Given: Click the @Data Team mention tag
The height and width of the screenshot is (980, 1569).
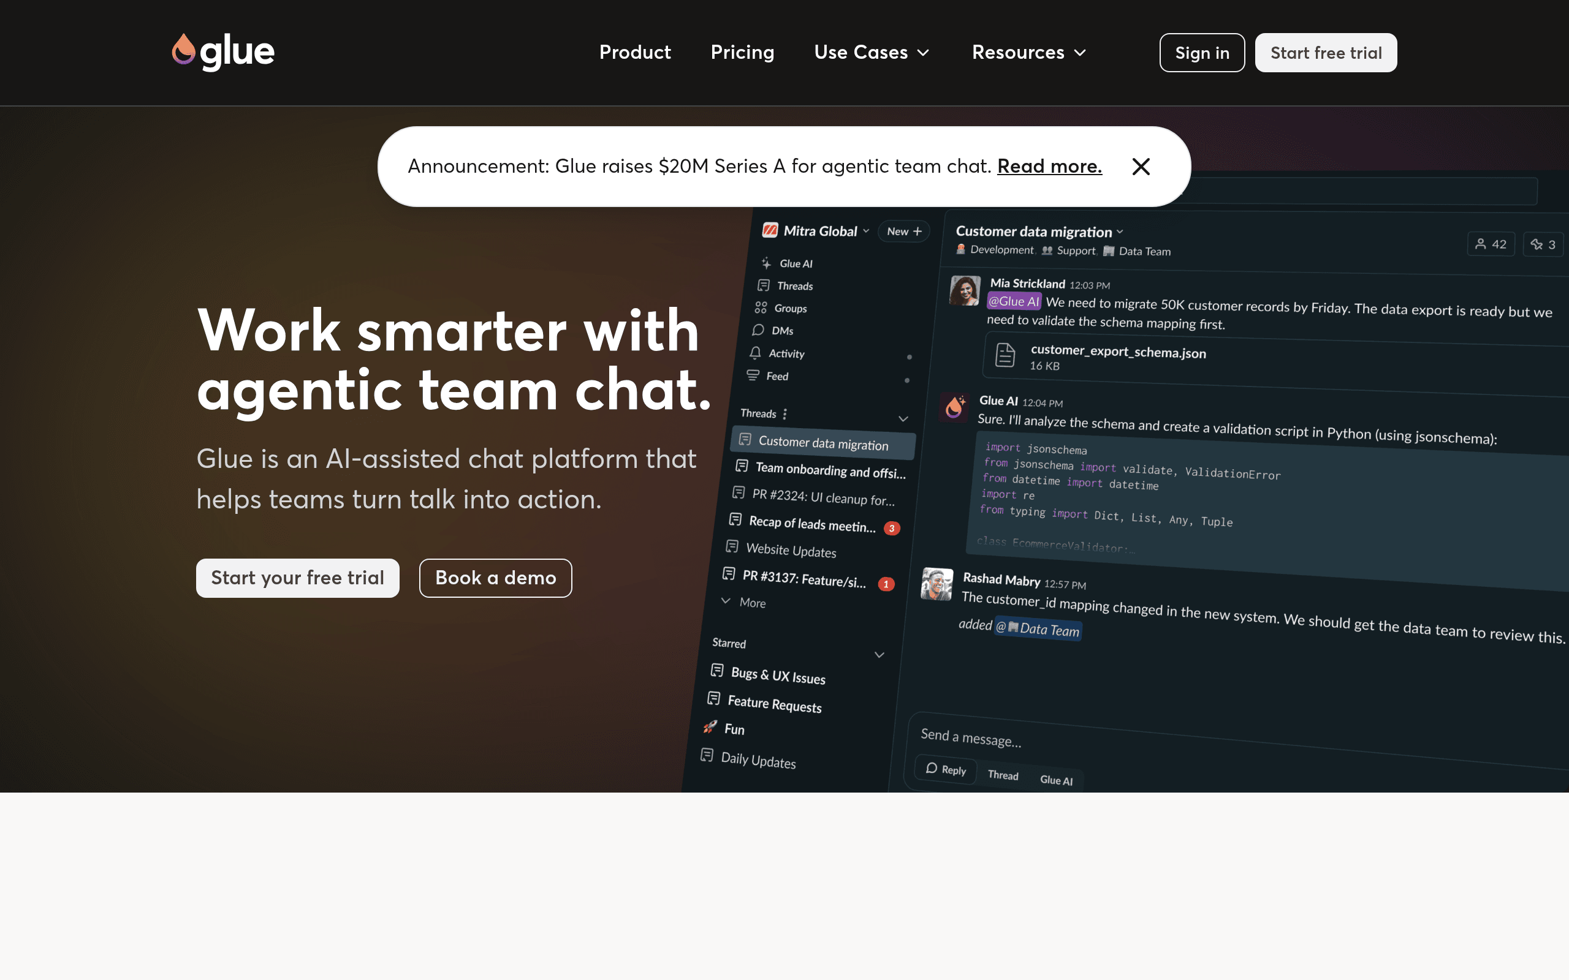Looking at the screenshot, I should 1038,628.
